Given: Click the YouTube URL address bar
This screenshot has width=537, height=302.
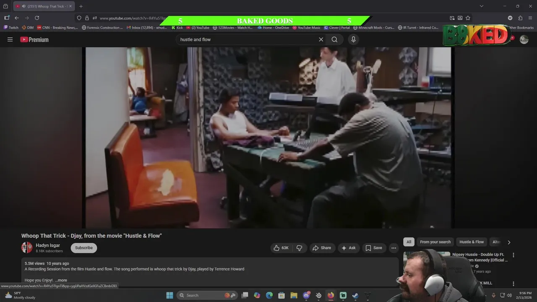Looking at the screenshot, I should pos(132,18).
